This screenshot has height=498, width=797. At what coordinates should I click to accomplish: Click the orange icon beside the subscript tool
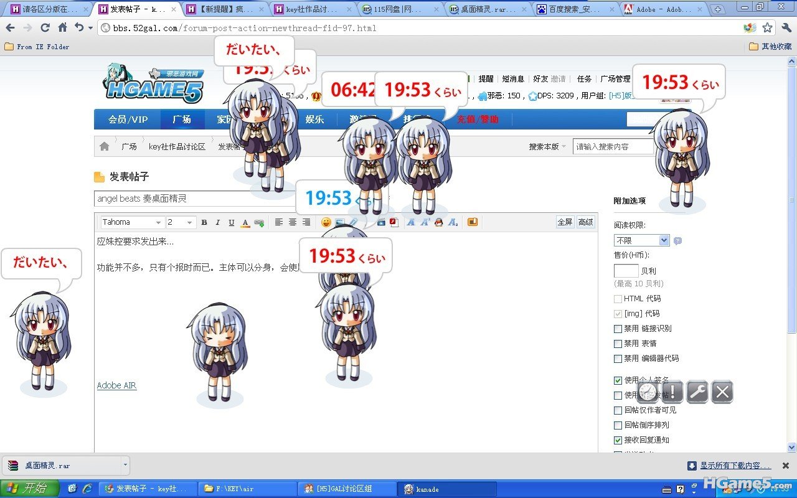(x=473, y=222)
